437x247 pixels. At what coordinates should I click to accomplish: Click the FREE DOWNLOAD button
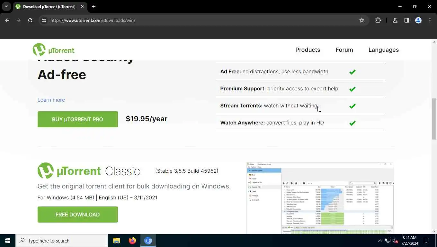(77, 215)
